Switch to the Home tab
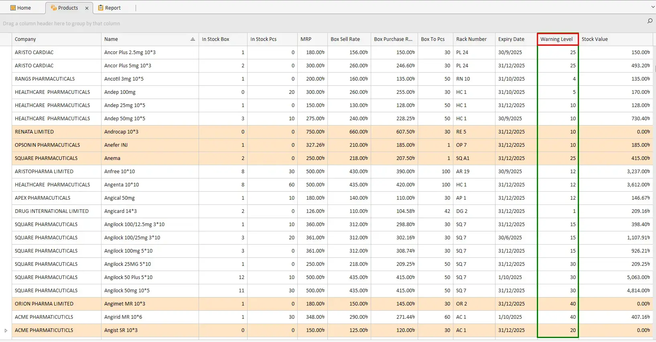The width and height of the screenshot is (656, 342). click(21, 8)
